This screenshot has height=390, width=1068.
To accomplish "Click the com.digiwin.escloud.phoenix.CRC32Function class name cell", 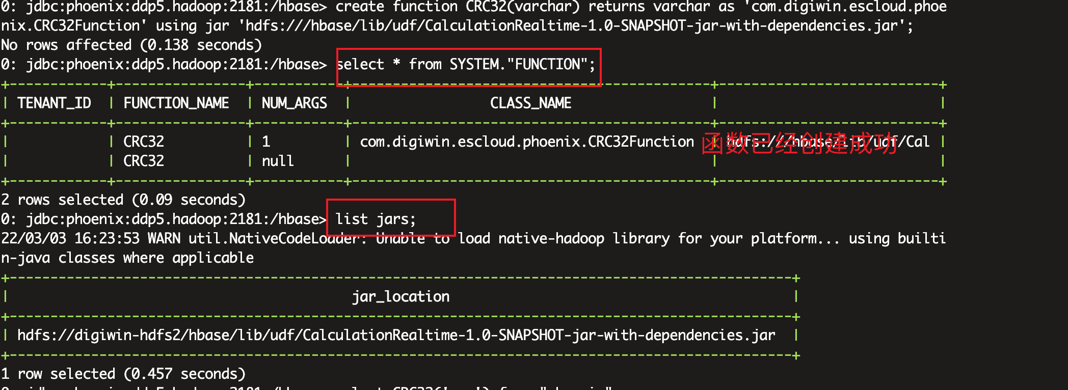I will tap(527, 142).
